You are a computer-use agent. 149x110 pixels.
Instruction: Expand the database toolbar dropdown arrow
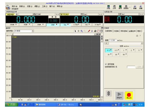point(130,7)
